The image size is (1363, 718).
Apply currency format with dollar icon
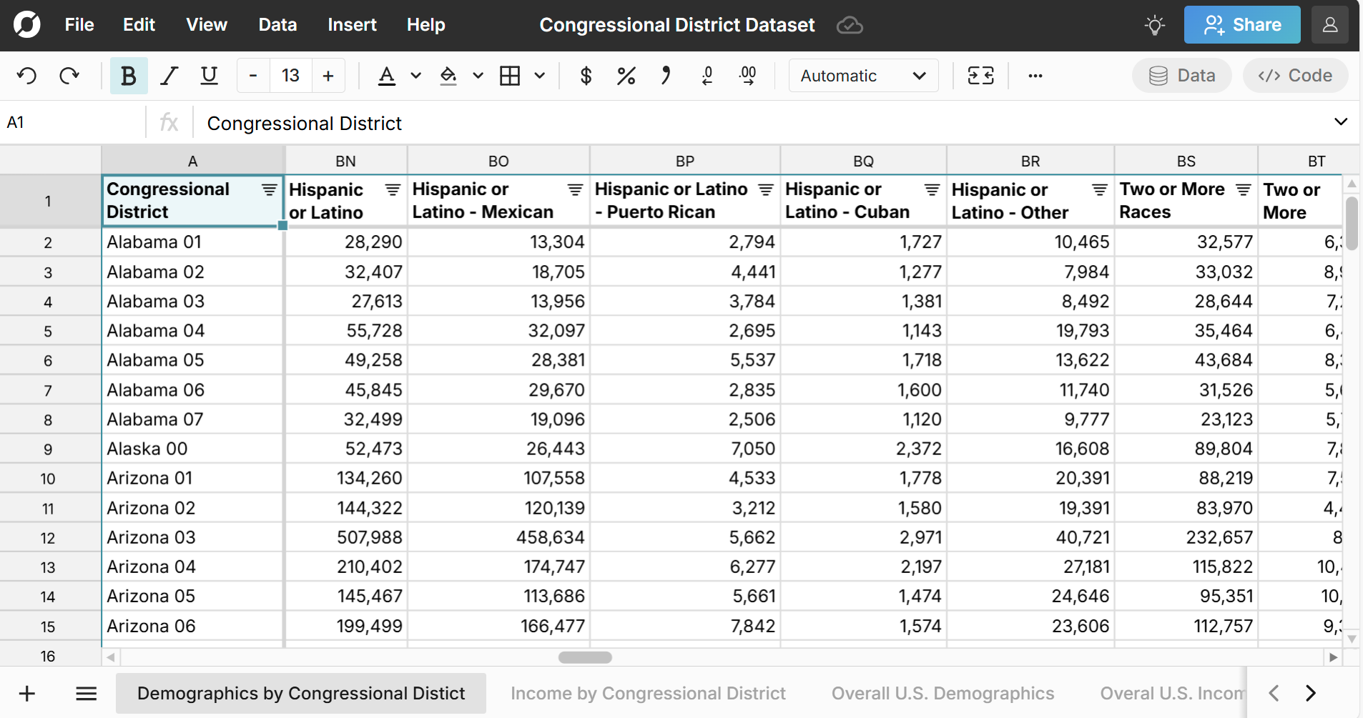click(x=586, y=76)
